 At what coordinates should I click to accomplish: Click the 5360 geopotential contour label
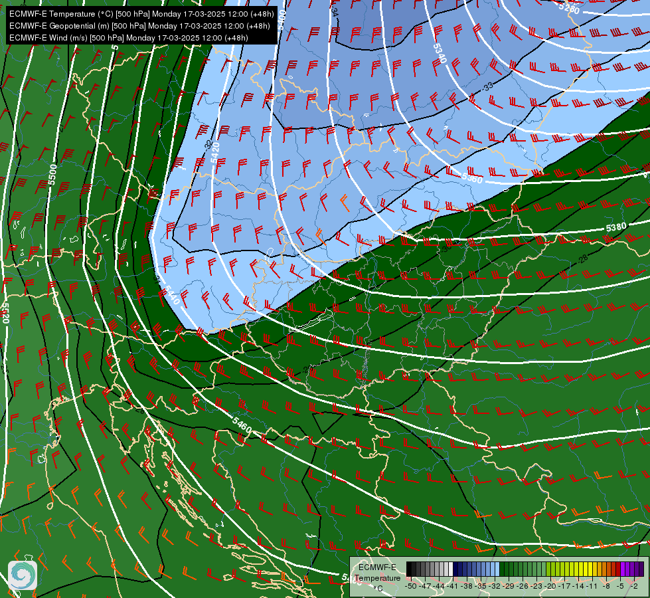click(x=472, y=178)
